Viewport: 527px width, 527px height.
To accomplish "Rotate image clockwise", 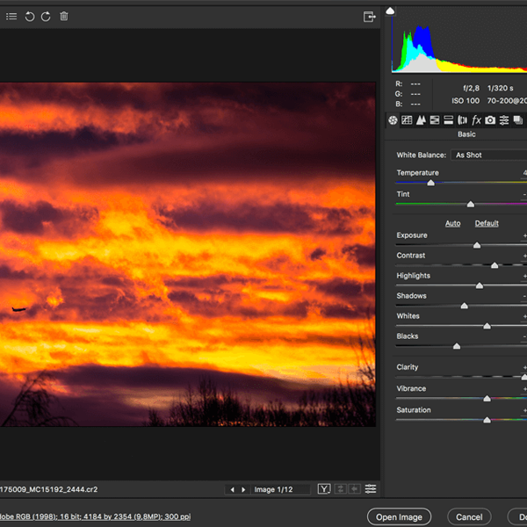I will [46, 17].
